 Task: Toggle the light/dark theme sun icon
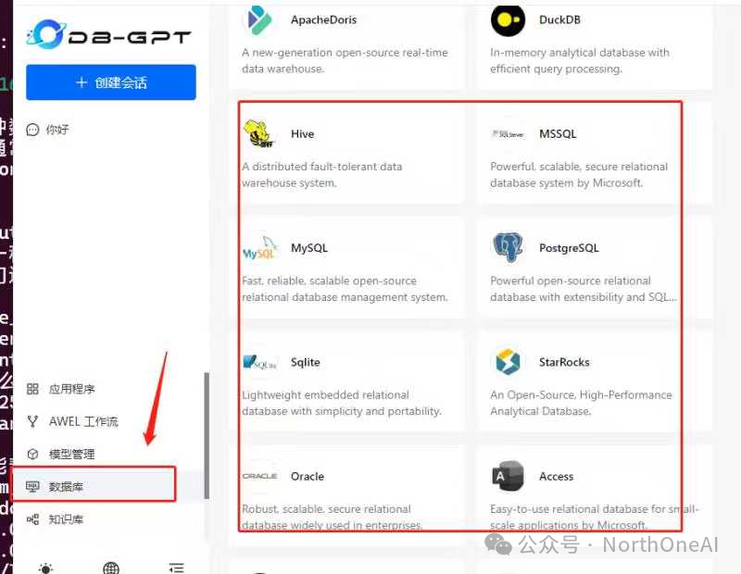click(45, 568)
